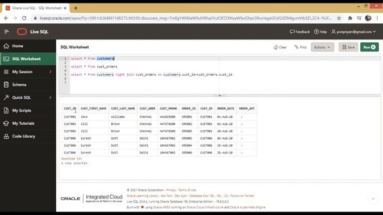The image size is (383, 215).
Task: Go forward in browser
Action: coord(15,18)
